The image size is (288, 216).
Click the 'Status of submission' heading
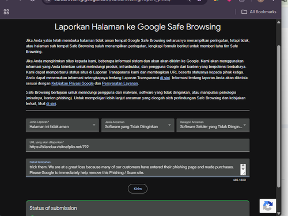point(53,208)
